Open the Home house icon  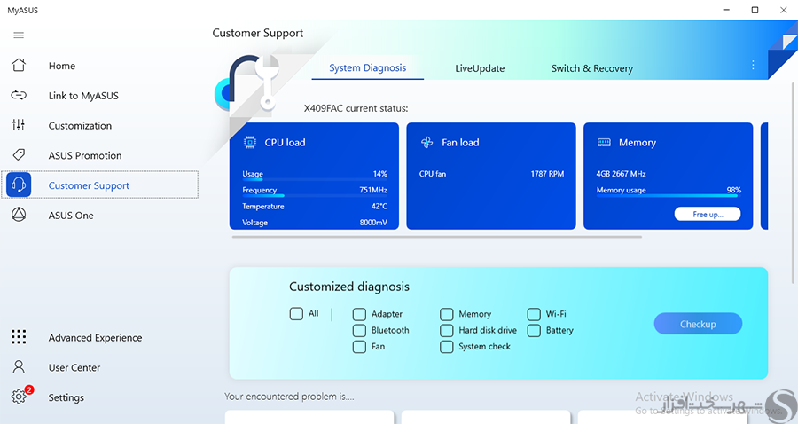(19, 65)
